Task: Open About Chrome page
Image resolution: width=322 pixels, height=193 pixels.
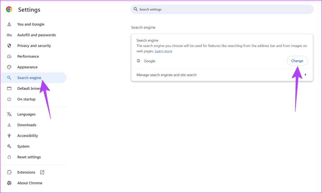Action: [30, 183]
